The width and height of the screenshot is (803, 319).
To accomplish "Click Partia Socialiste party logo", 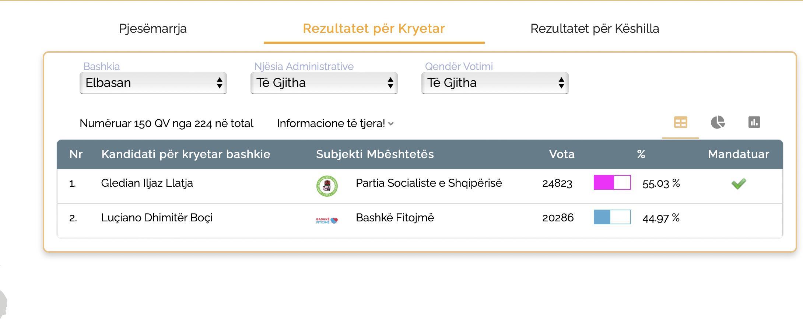I will point(327,186).
